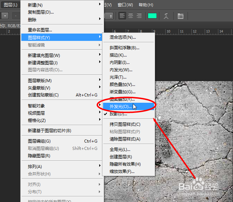Expand 新建调整图层(J) submenu
Screen dimensions: 233x202
click(62, 63)
